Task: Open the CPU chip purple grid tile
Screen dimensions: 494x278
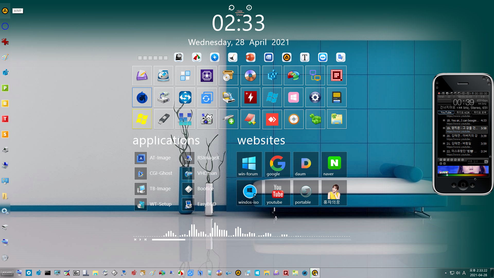Action: (207, 76)
